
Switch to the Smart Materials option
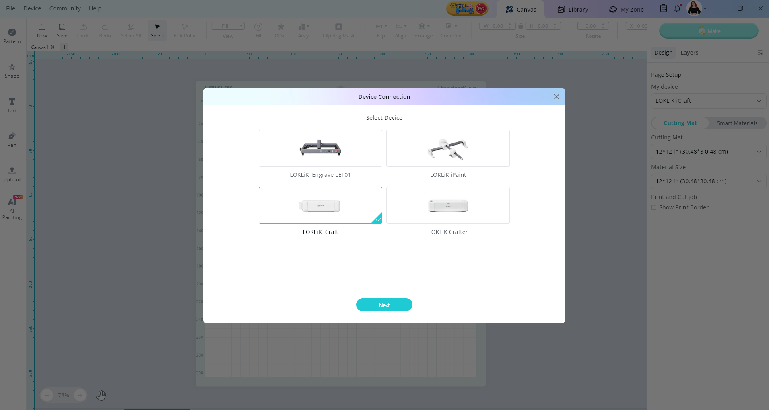[x=737, y=123]
